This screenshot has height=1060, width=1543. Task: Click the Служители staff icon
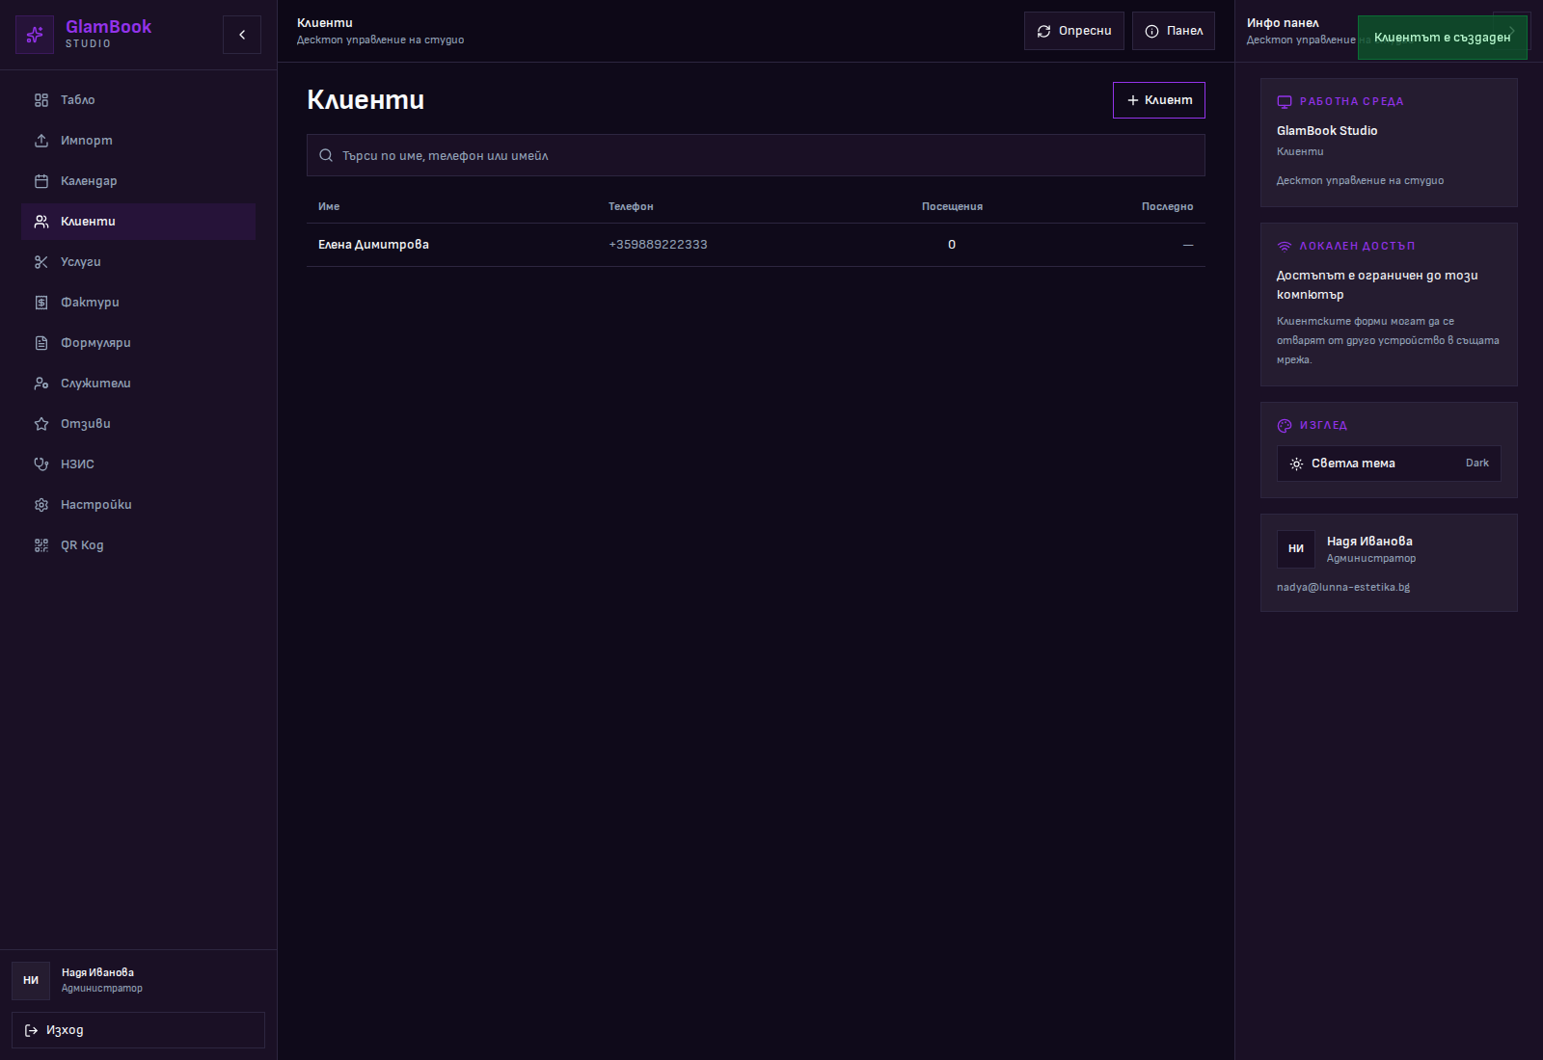(x=41, y=384)
